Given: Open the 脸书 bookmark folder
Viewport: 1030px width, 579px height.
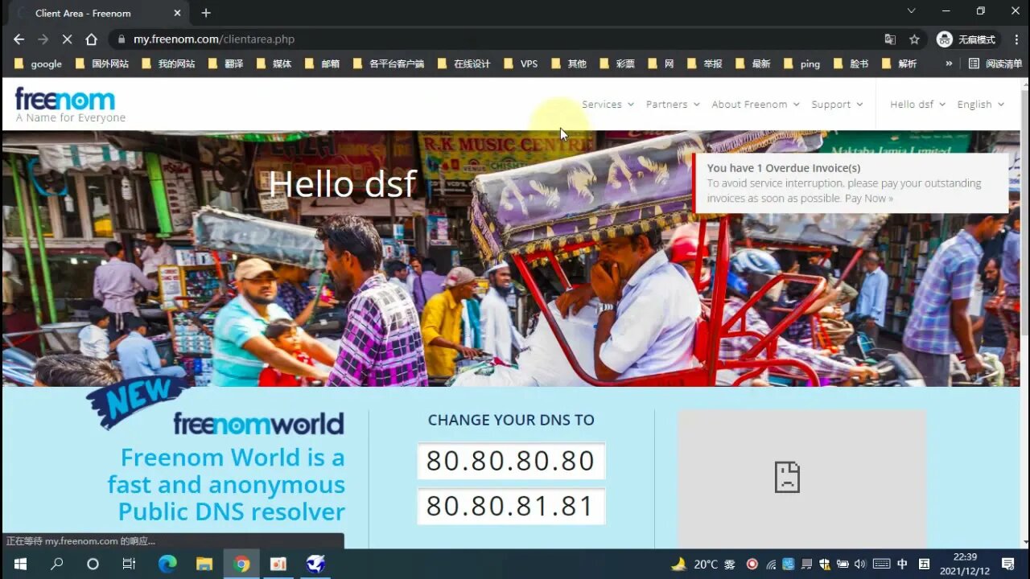Looking at the screenshot, I should point(851,64).
